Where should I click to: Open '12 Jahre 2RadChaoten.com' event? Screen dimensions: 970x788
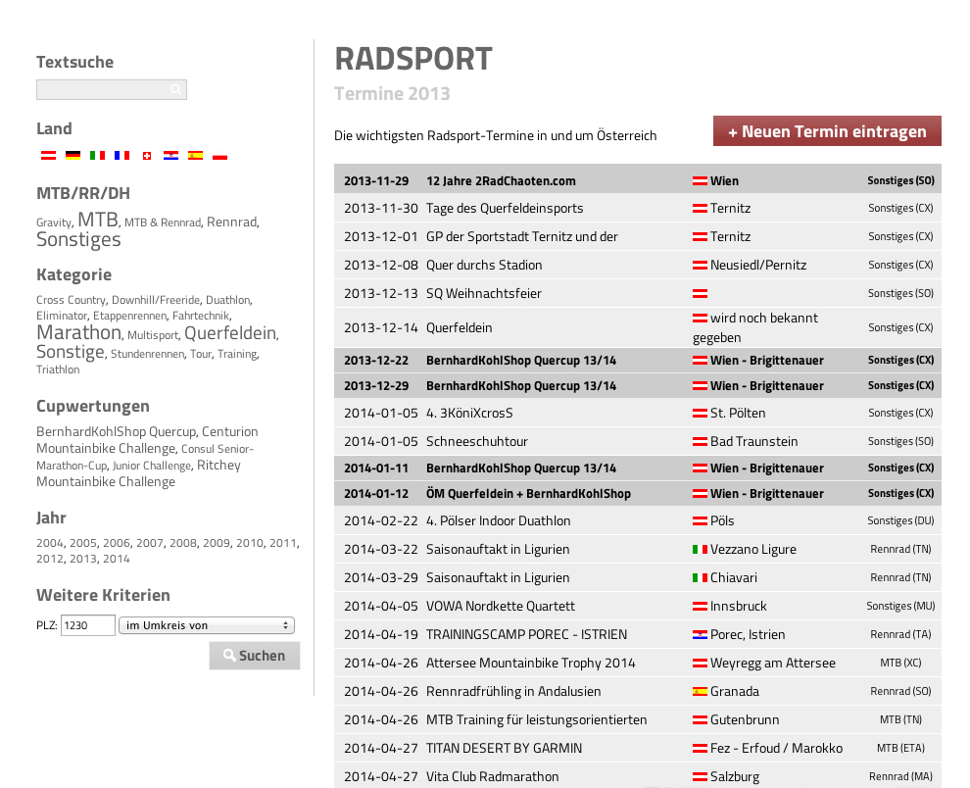[501, 180]
